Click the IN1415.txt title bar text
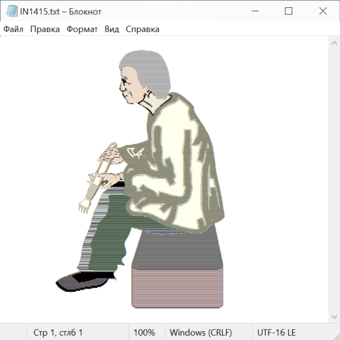The image size is (340, 340). 60,12
